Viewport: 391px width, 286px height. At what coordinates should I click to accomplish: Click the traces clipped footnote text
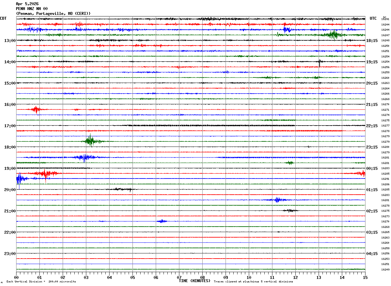pyautogui.click(x=253, y=282)
